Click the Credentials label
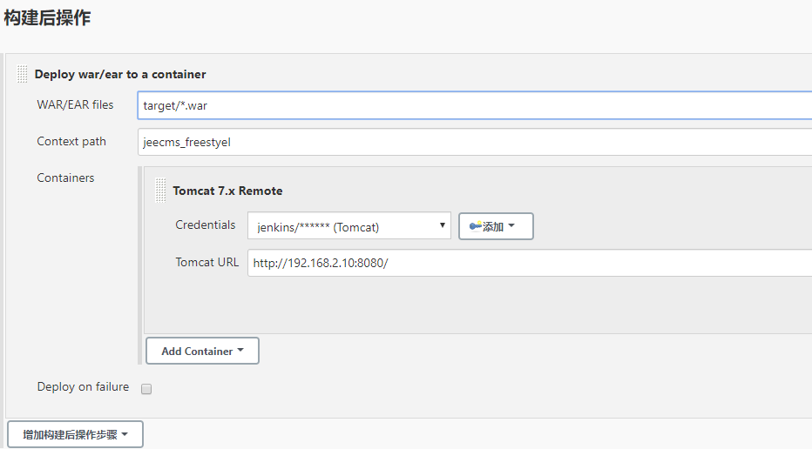 [206, 224]
